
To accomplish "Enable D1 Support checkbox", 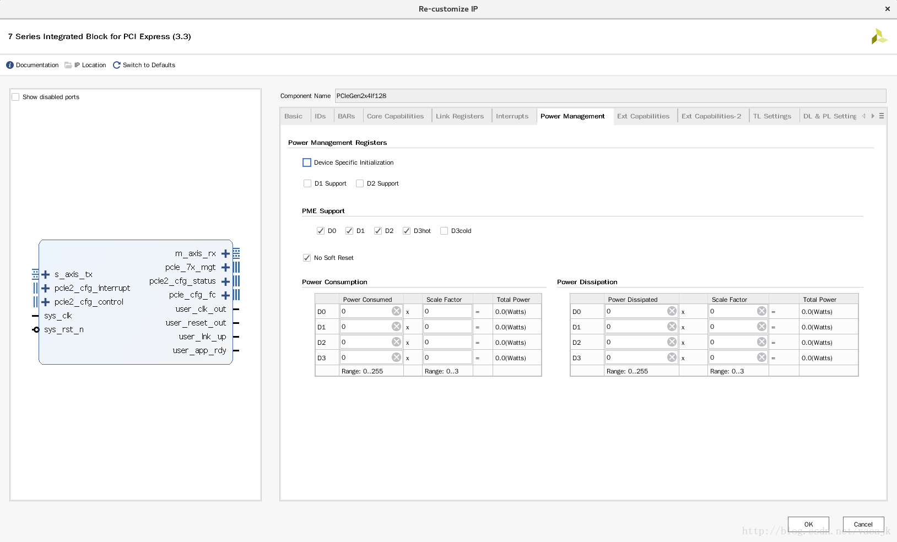I will coord(307,183).
